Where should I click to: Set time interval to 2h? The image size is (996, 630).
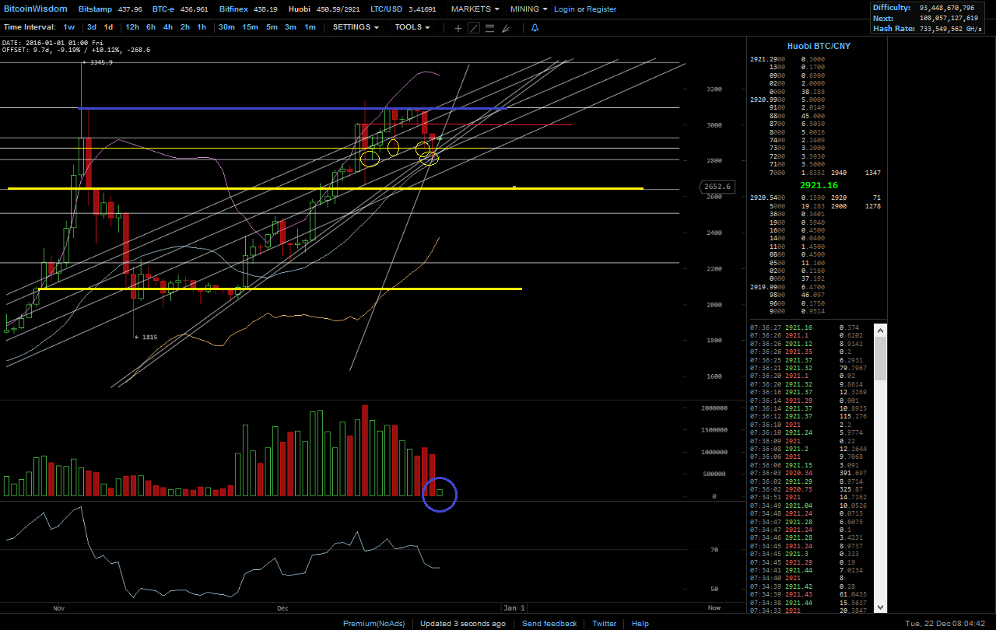pyautogui.click(x=185, y=27)
